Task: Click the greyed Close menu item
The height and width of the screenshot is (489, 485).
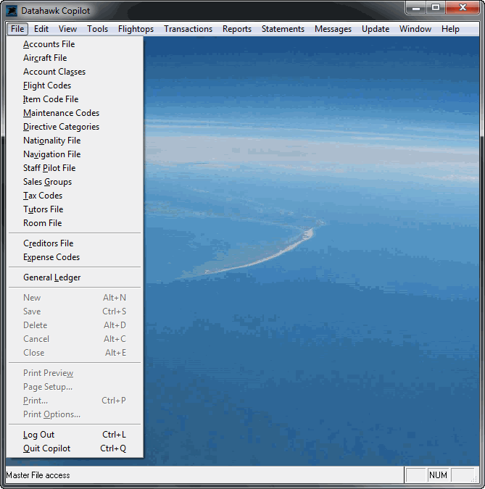Action: 75,352
